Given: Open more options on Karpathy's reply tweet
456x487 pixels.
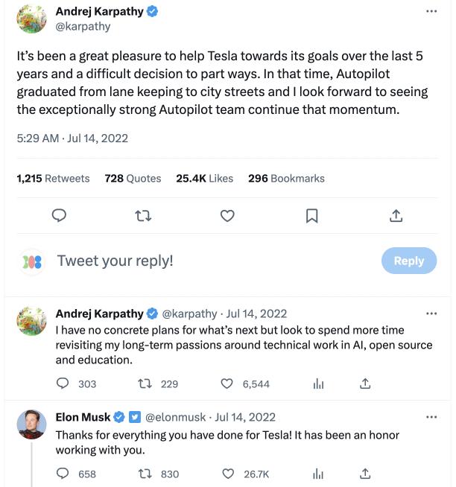Looking at the screenshot, I should coord(431,313).
